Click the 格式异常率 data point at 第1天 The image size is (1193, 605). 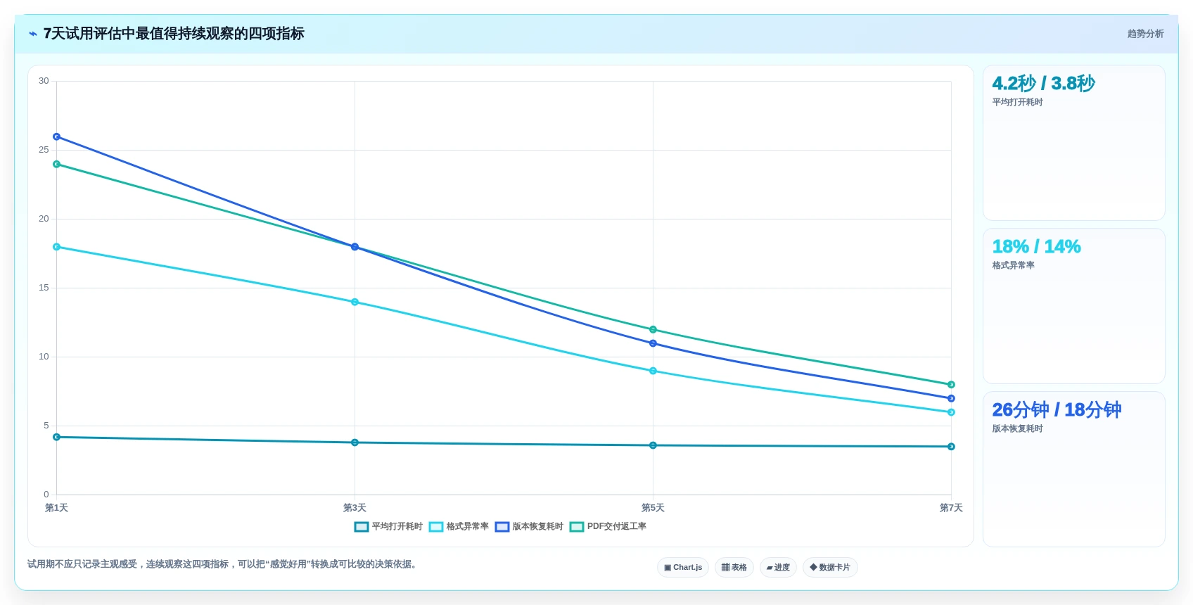click(x=57, y=247)
